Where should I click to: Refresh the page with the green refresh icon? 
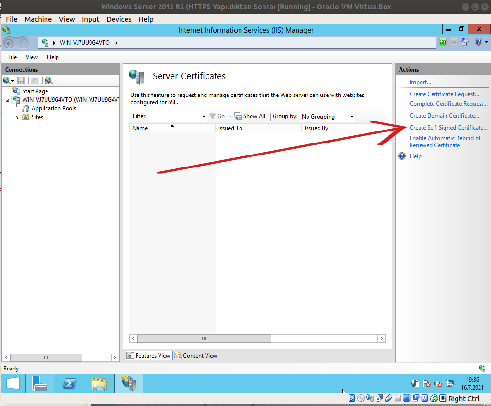point(443,42)
